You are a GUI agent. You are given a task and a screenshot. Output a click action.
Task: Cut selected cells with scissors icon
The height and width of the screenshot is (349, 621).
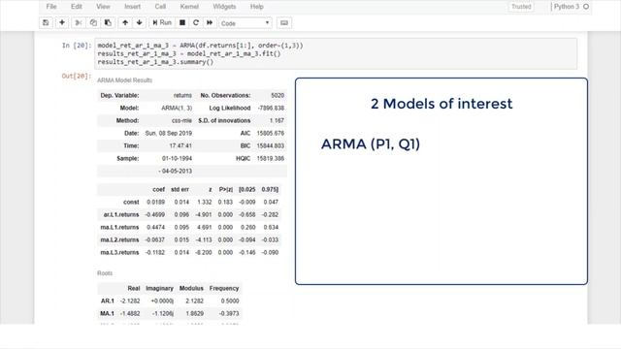tap(79, 23)
